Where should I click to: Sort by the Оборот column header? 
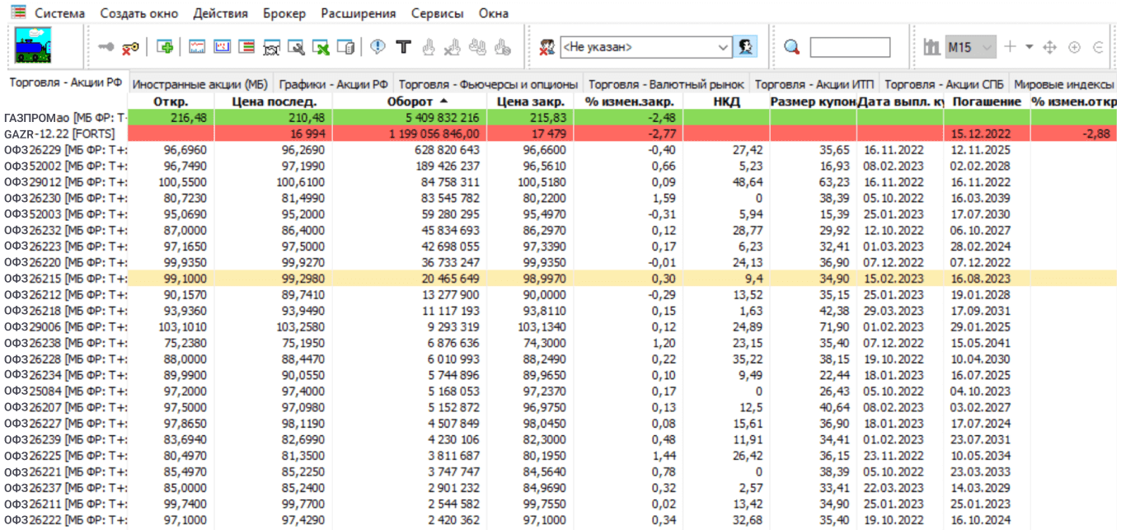(x=409, y=101)
